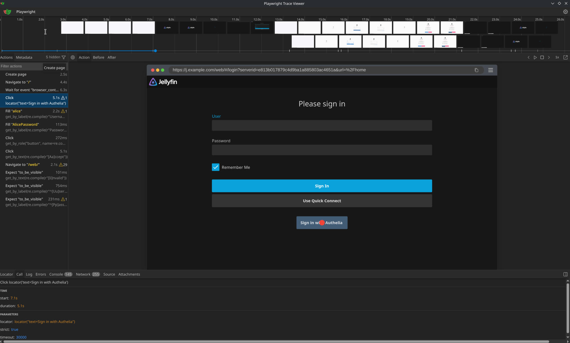Click the green dot in the snapshot browser bar
Screen dimensions: 570x343
click(x=162, y=70)
